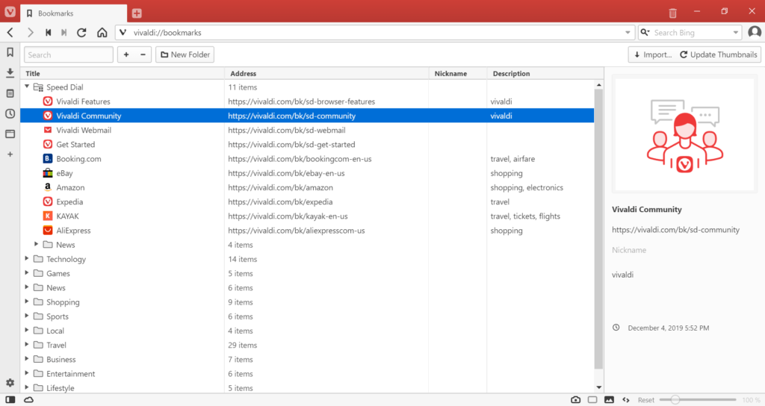Open the Bookmarks panel in sidebar
The height and width of the screenshot is (406, 765).
click(x=10, y=52)
